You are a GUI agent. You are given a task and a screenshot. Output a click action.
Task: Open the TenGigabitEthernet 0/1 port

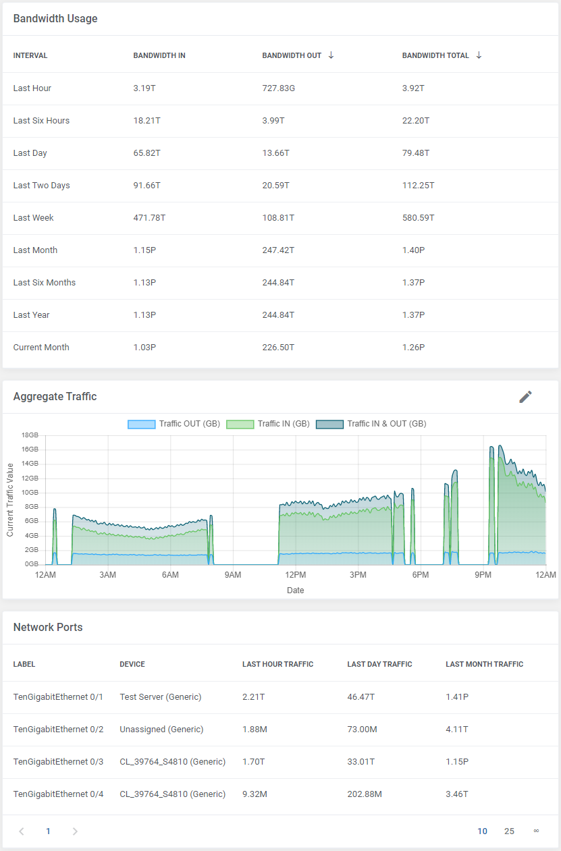[x=58, y=696]
